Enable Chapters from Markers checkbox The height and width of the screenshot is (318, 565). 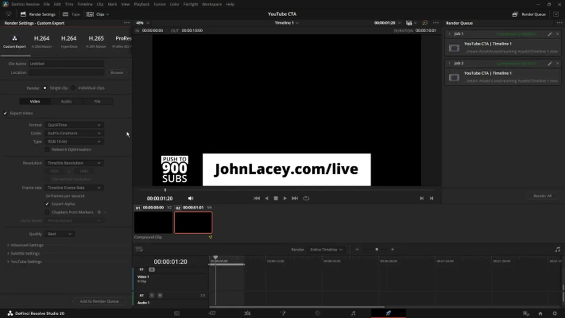tap(47, 212)
